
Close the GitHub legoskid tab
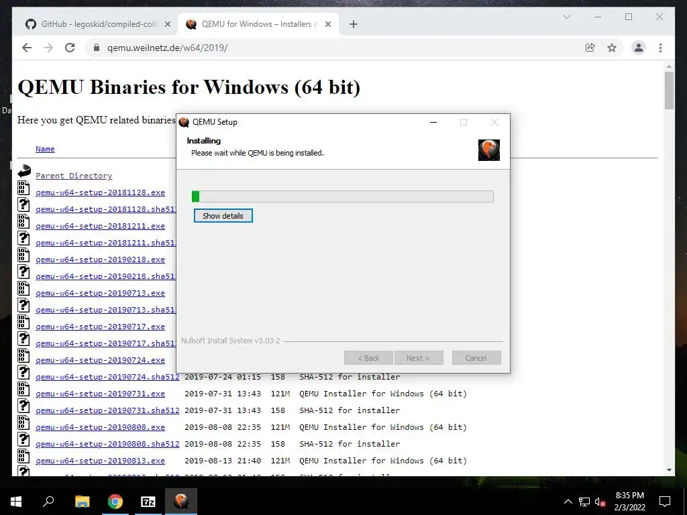167,24
